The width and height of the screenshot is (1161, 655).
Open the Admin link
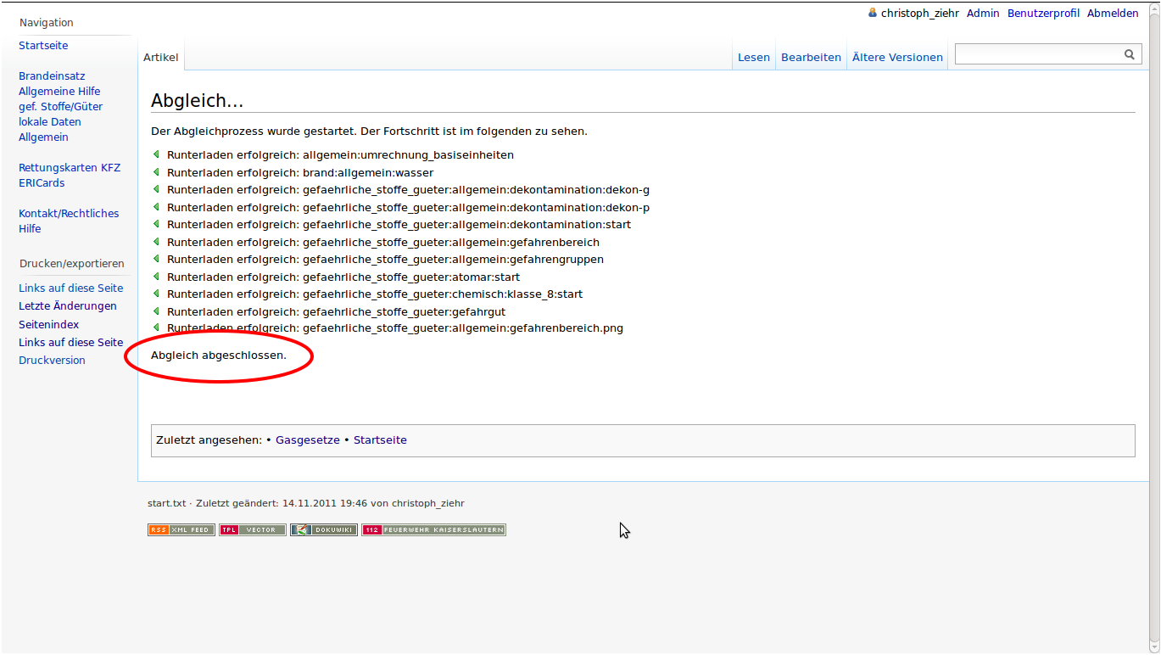(x=983, y=14)
